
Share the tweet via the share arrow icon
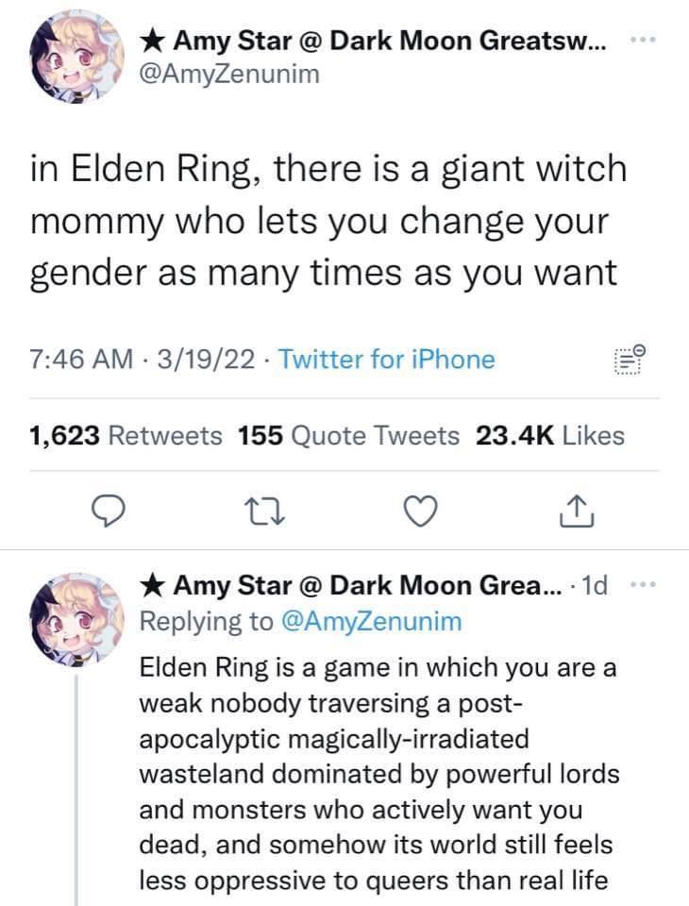point(576,512)
